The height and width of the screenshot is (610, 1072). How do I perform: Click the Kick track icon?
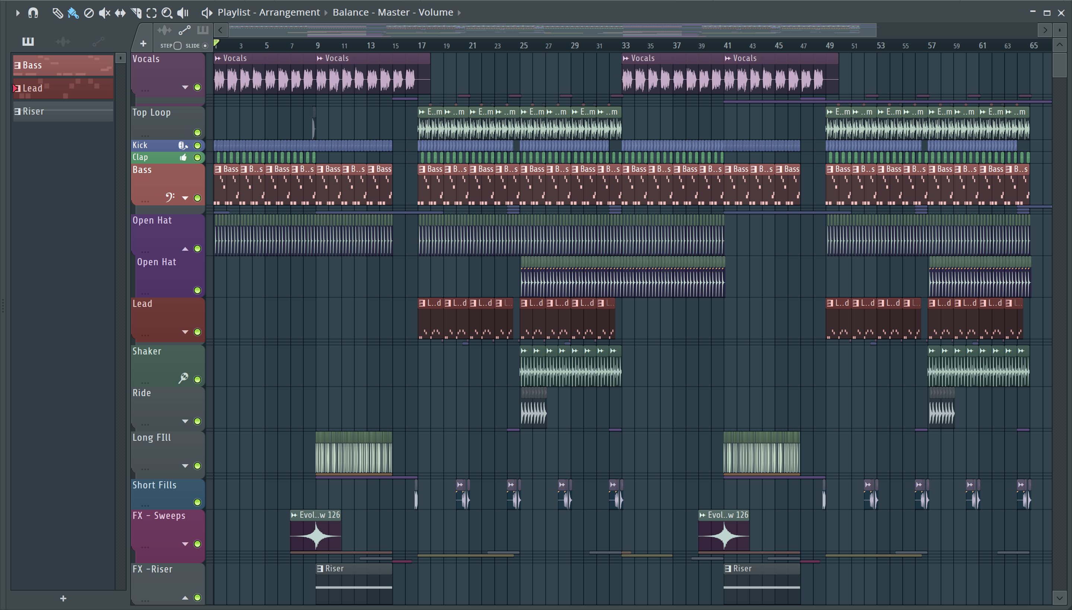pos(183,145)
